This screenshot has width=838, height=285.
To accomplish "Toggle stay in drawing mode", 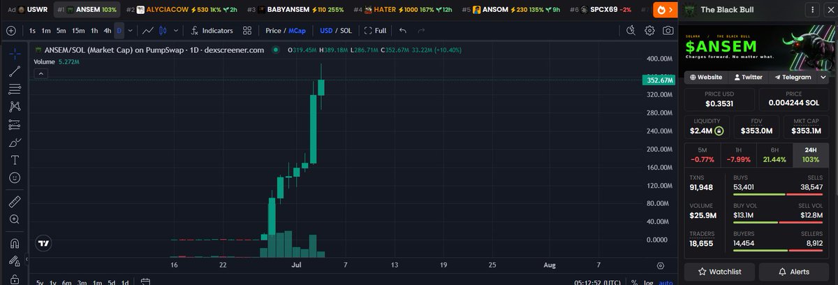I will click(14, 261).
